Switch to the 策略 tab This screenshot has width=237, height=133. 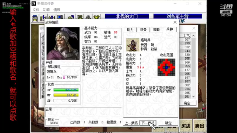coord(156,30)
